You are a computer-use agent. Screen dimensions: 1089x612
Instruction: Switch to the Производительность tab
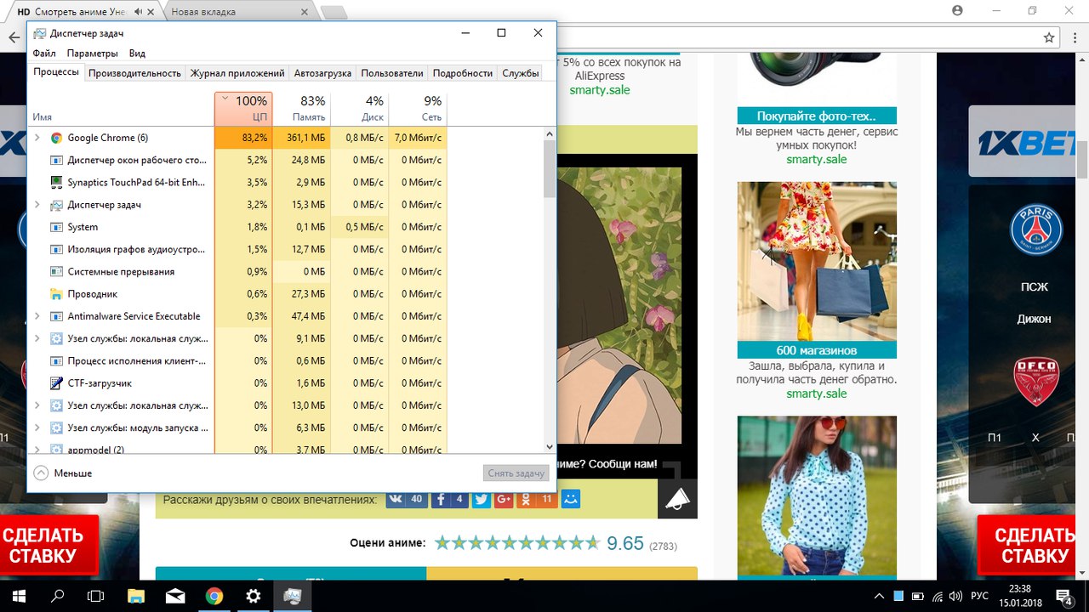pyautogui.click(x=134, y=73)
